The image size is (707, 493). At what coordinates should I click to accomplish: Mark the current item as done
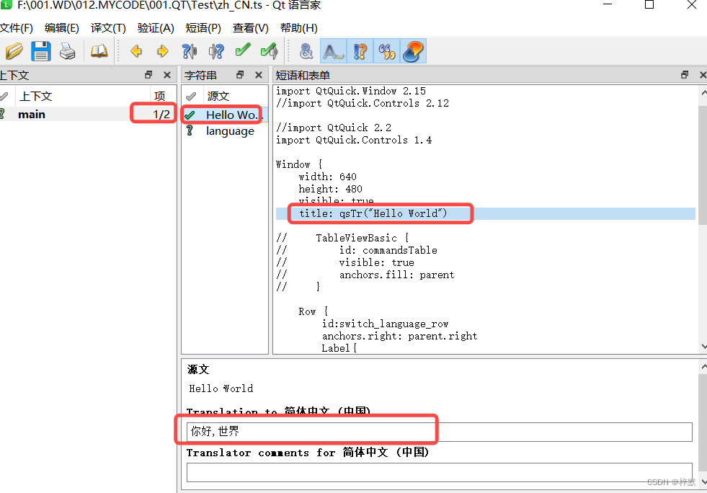click(x=243, y=50)
